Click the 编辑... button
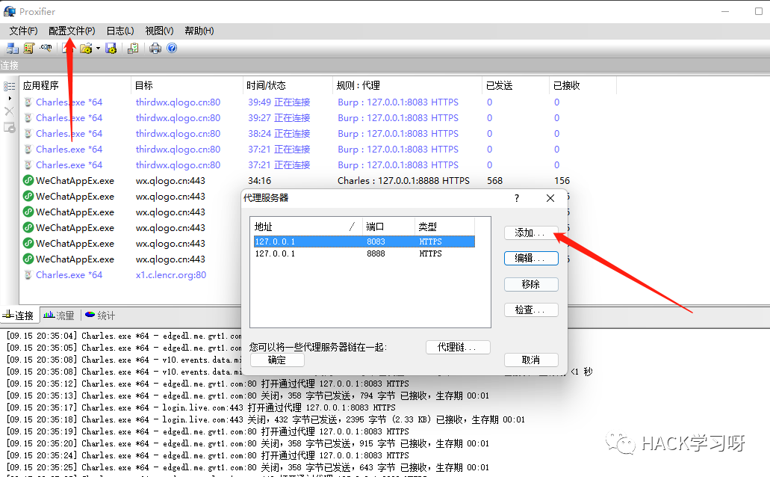770x477 pixels. pos(531,258)
